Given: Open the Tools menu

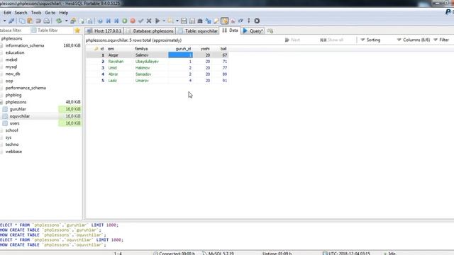Looking at the screenshot, I should tap(36, 13).
